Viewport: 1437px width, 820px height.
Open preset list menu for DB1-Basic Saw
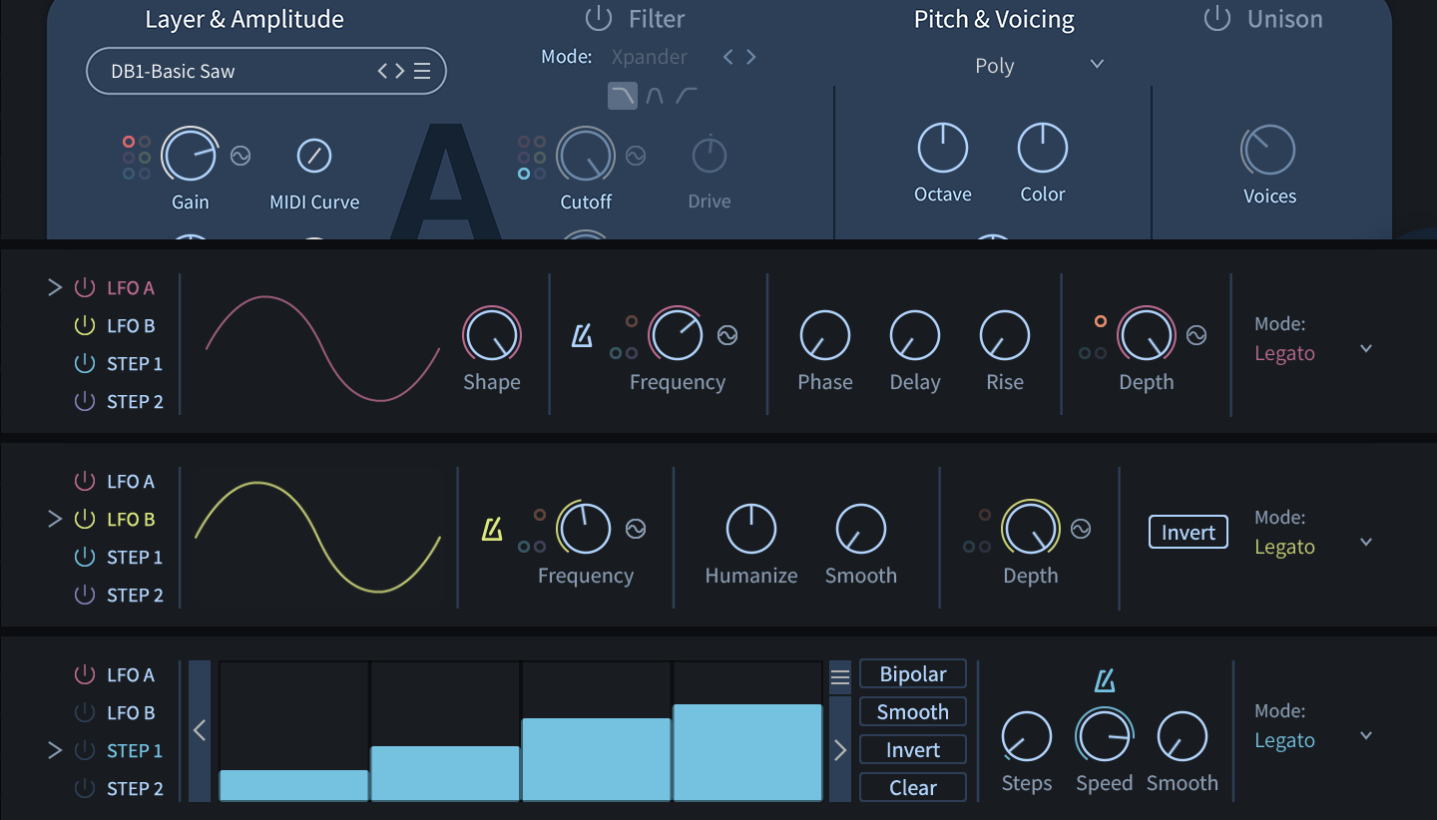tap(422, 72)
